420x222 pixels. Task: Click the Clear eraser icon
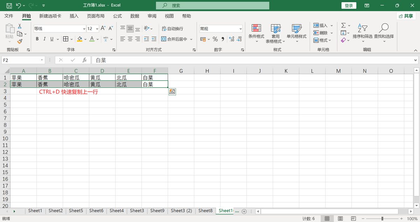pos(343,40)
